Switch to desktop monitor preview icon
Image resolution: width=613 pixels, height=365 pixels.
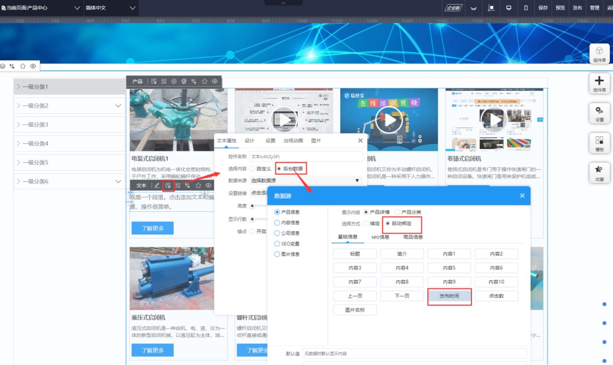pos(508,8)
